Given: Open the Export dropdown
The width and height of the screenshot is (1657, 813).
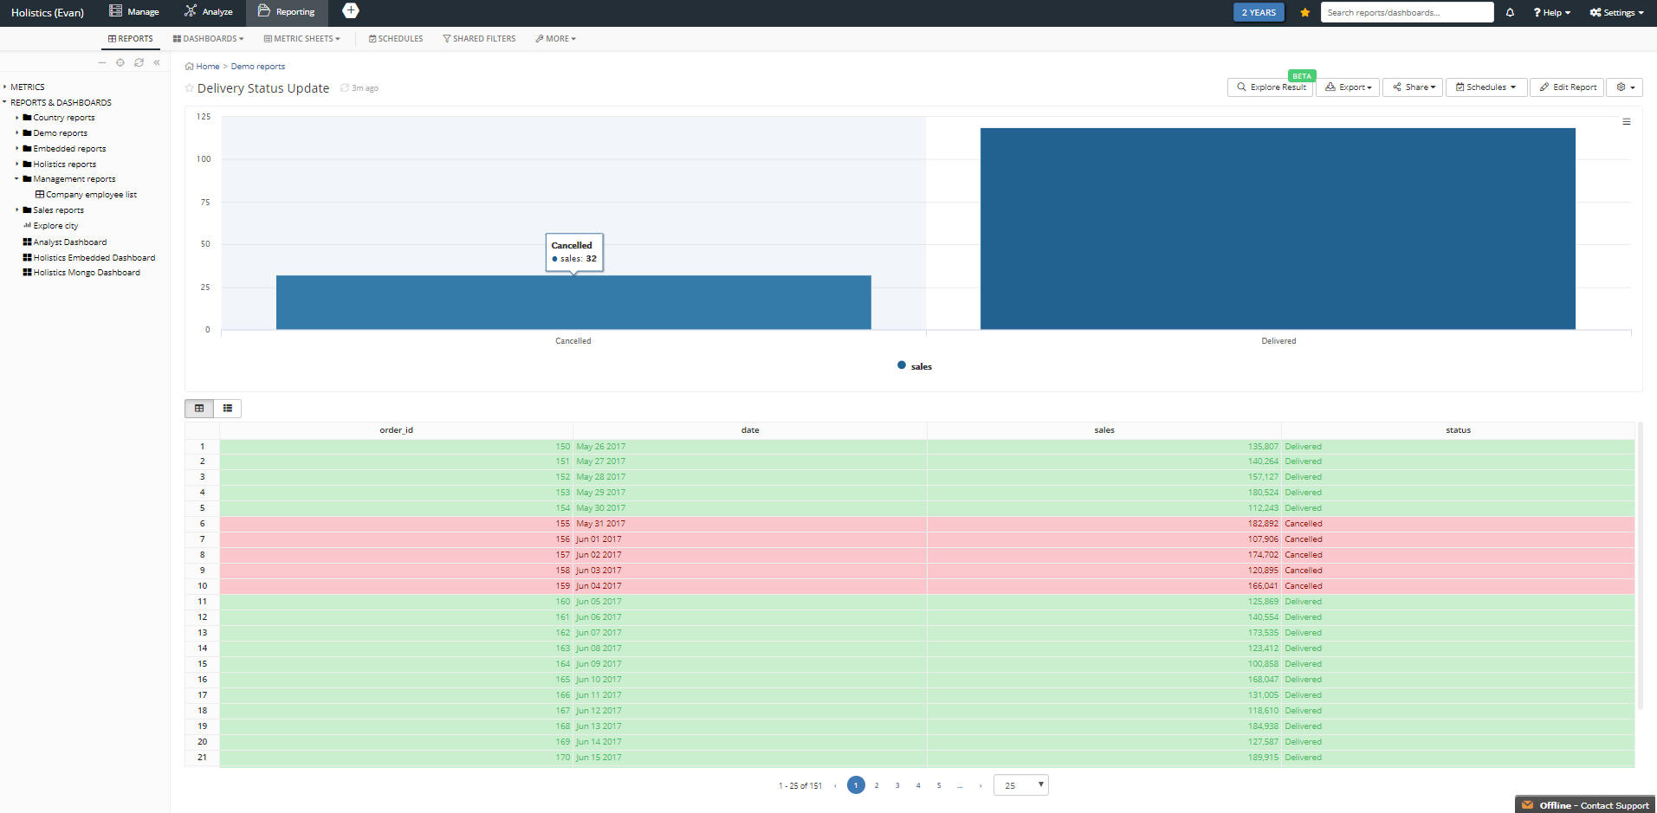Looking at the screenshot, I should click(1348, 87).
